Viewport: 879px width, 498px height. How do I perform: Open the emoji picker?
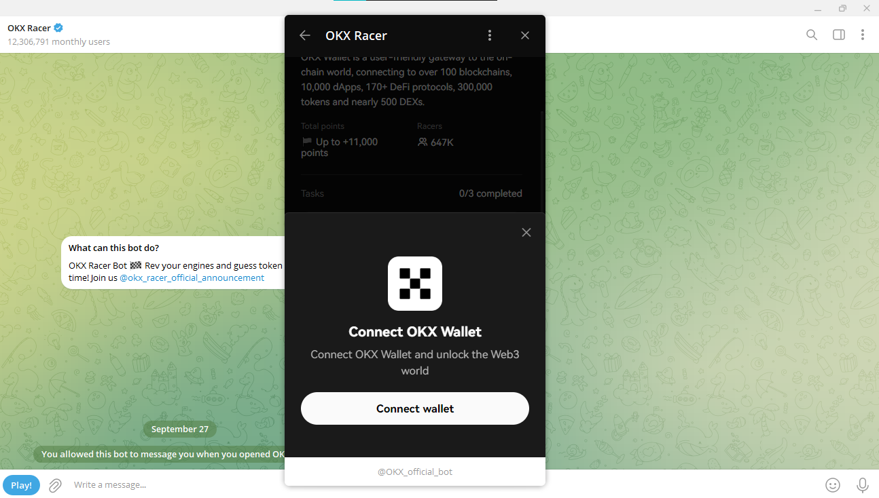click(x=832, y=485)
